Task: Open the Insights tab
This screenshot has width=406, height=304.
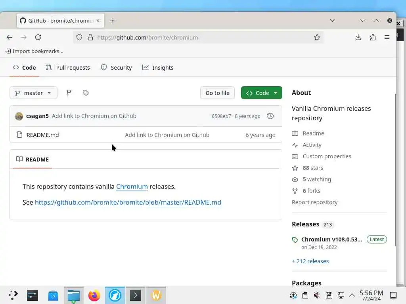Action: [158, 68]
